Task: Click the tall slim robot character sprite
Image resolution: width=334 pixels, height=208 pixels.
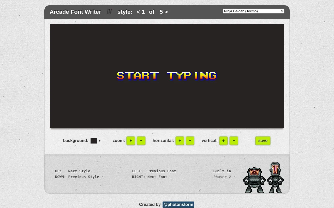Action: 275,178
